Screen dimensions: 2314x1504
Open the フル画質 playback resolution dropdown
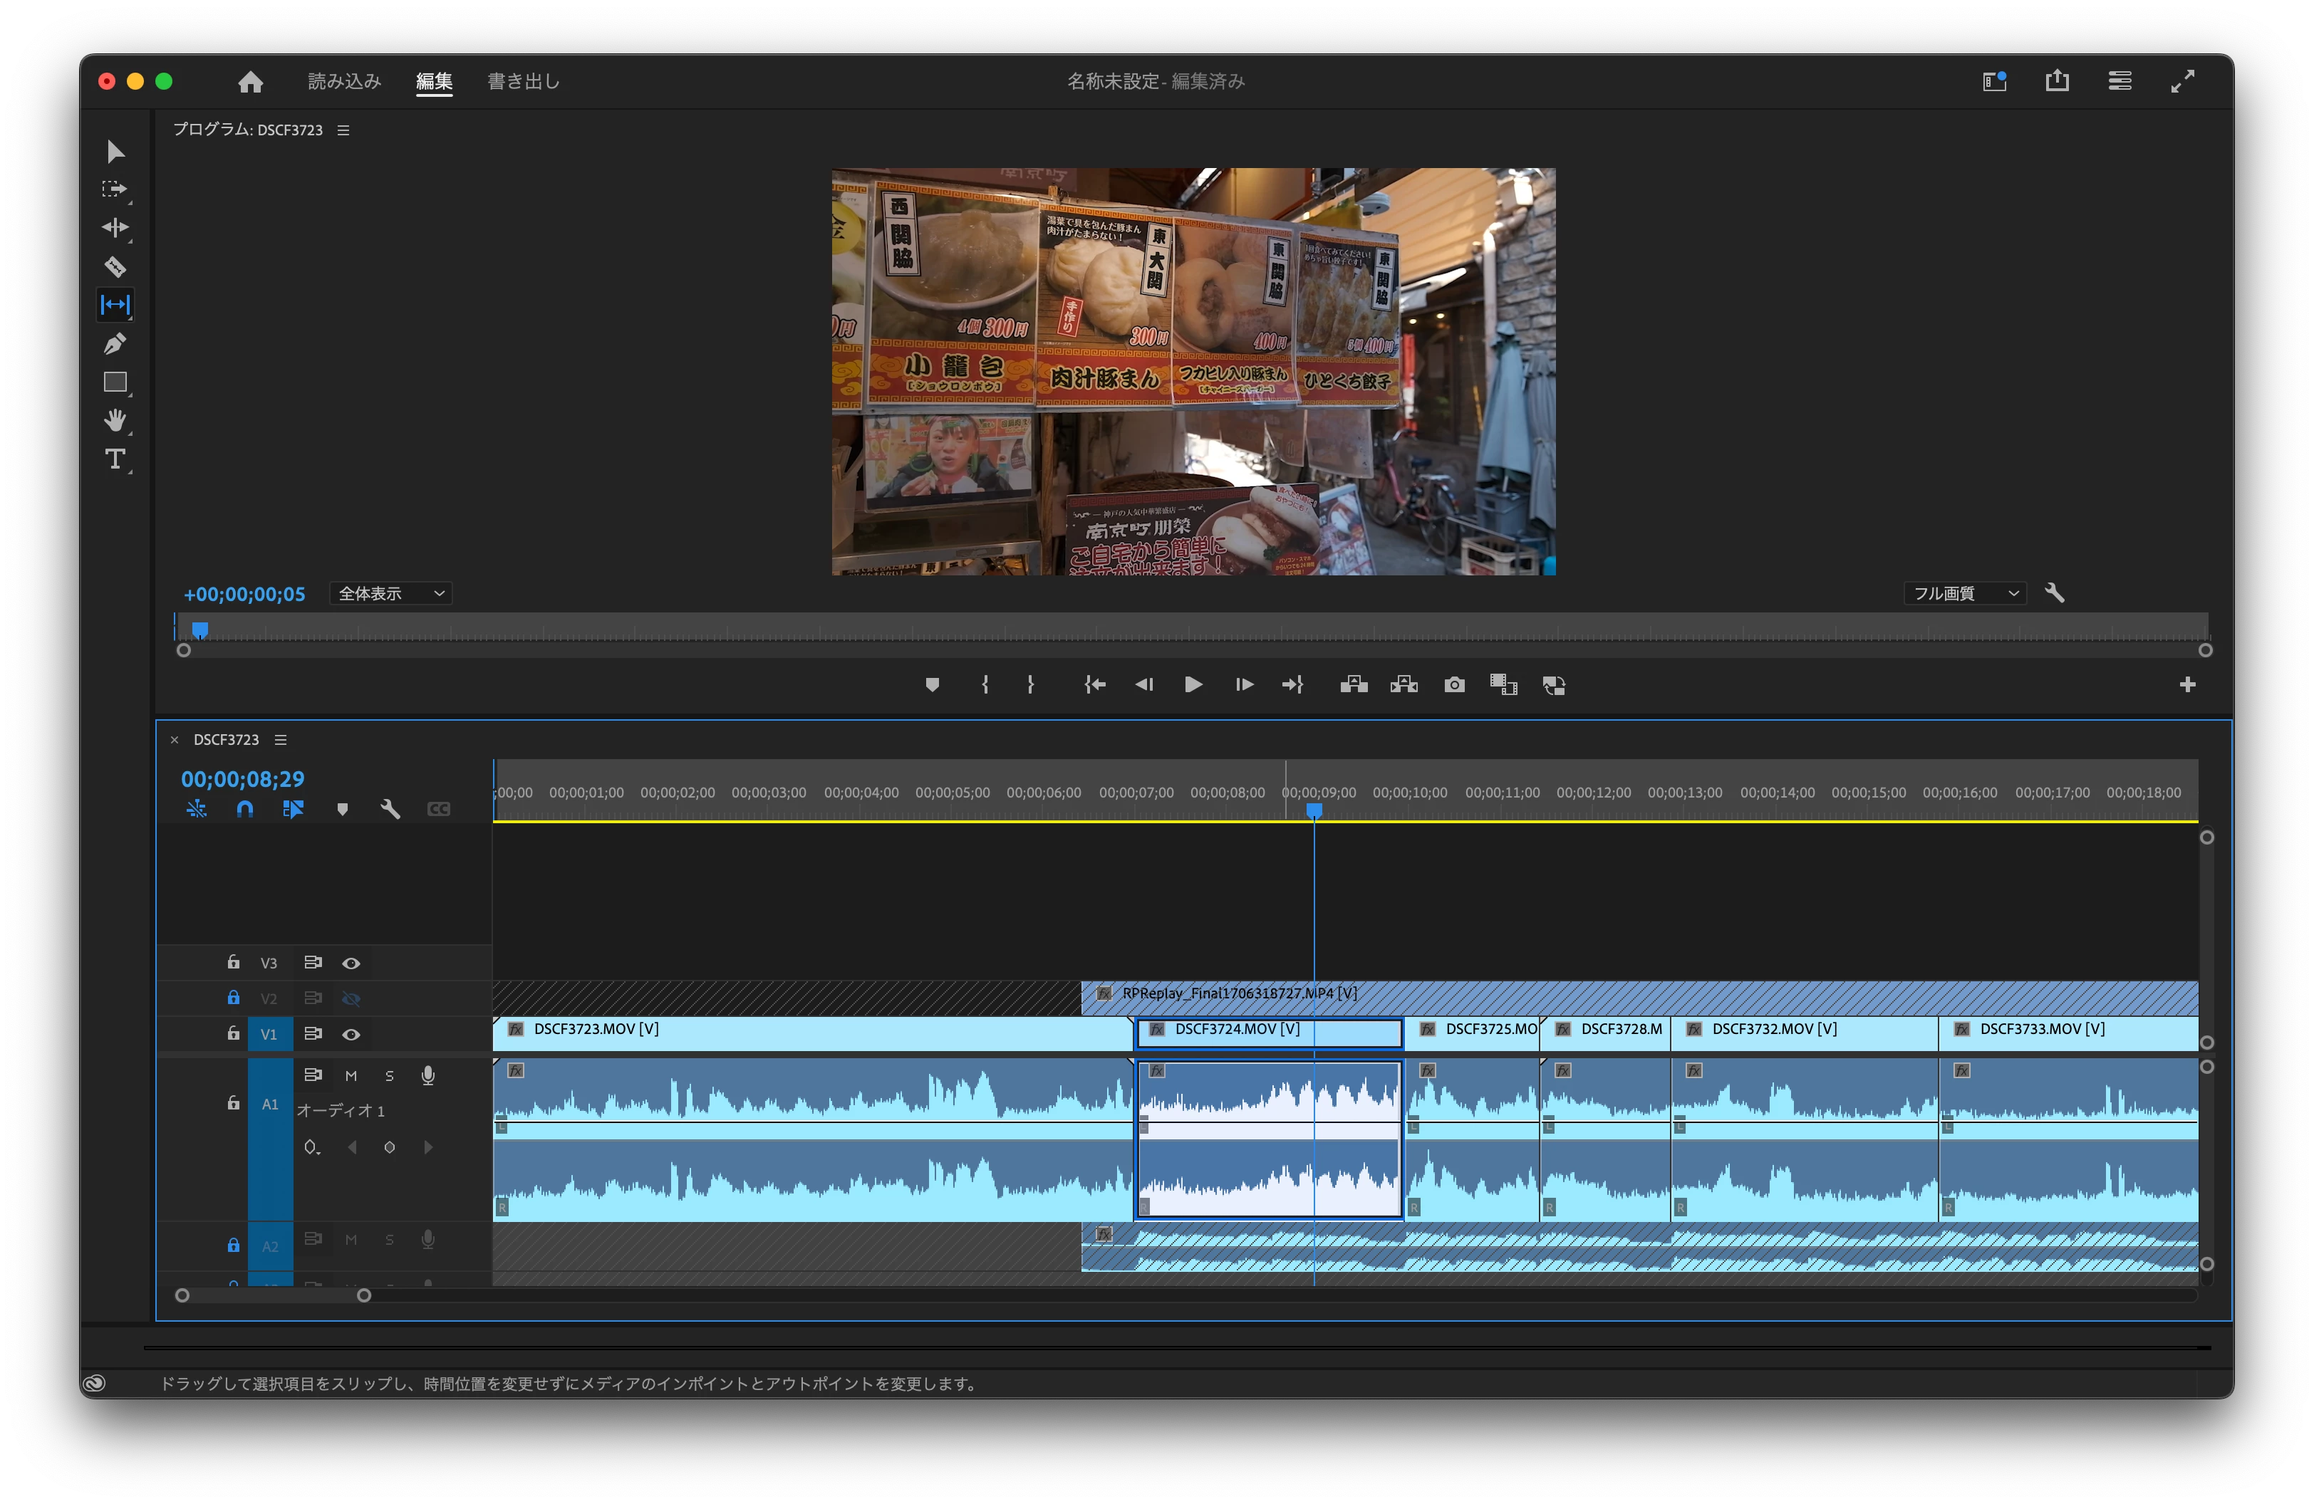(1965, 594)
